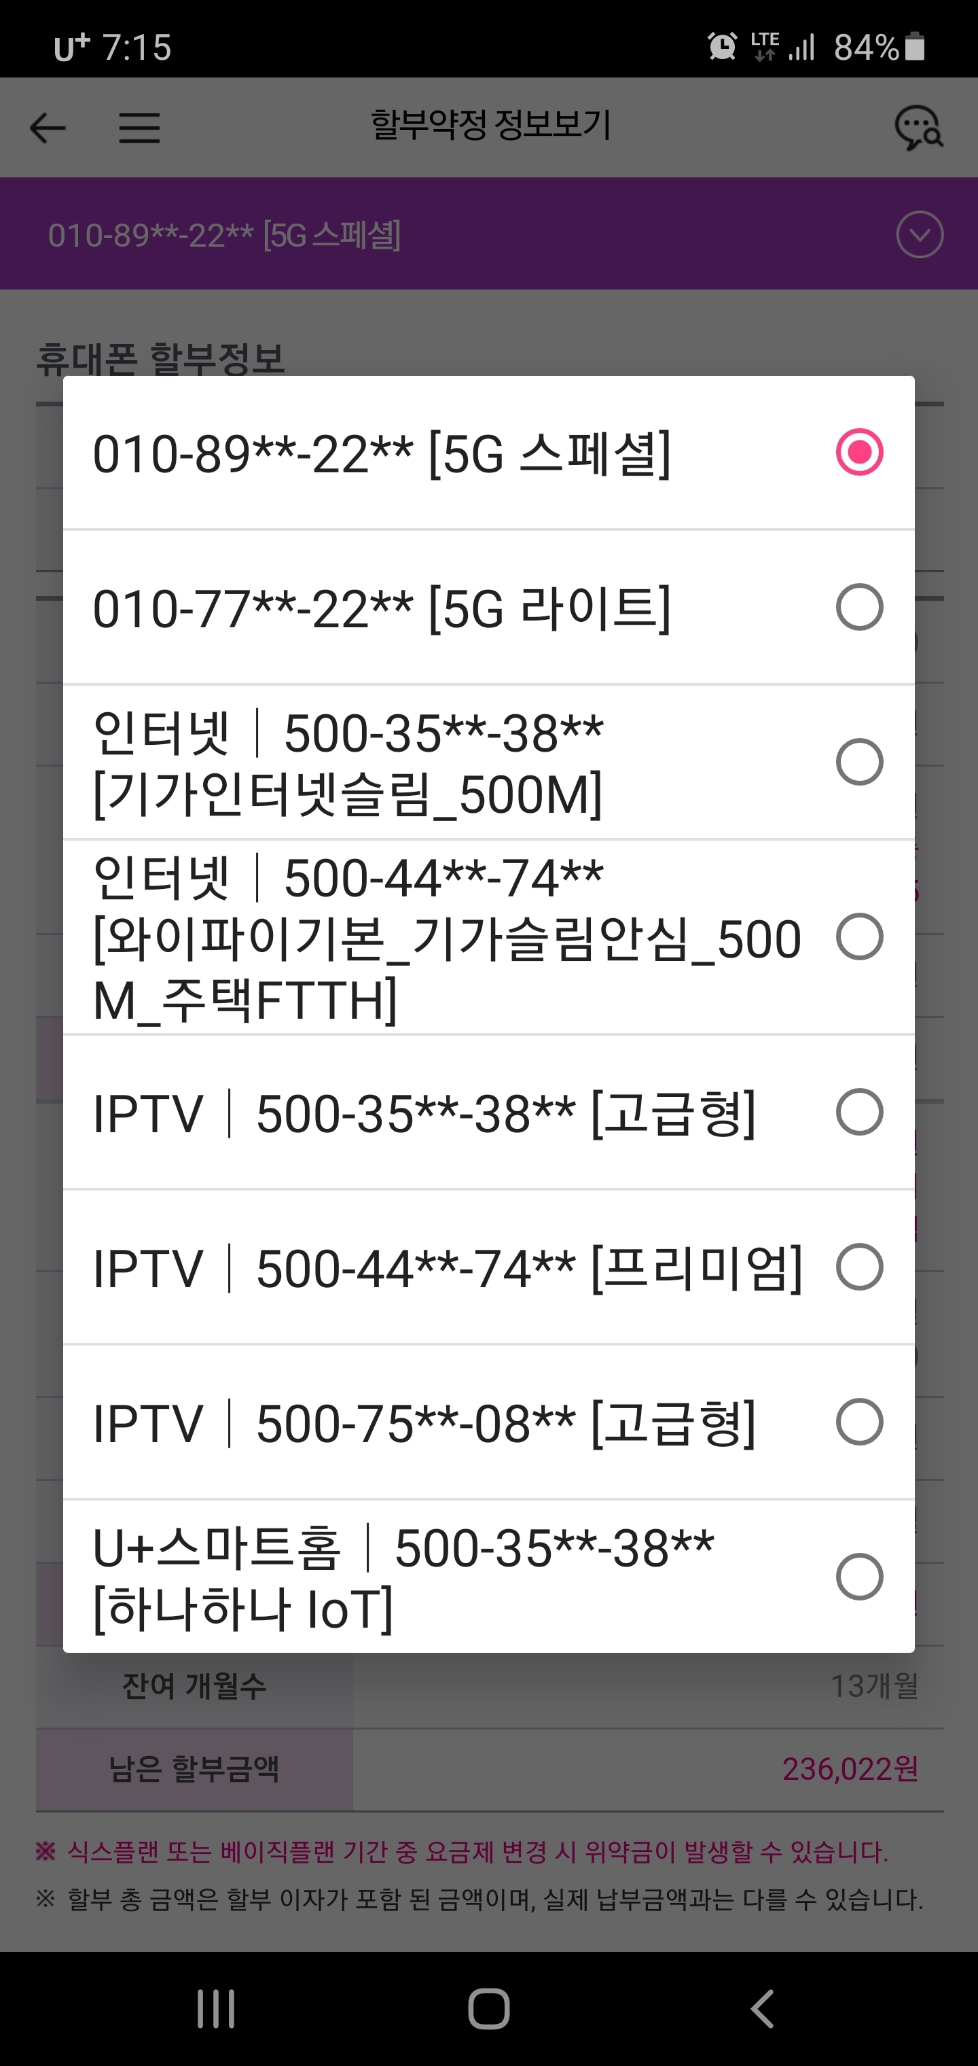Select the 010-77**-22** 5G 라이트 radio button

pyautogui.click(x=859, y=607)
